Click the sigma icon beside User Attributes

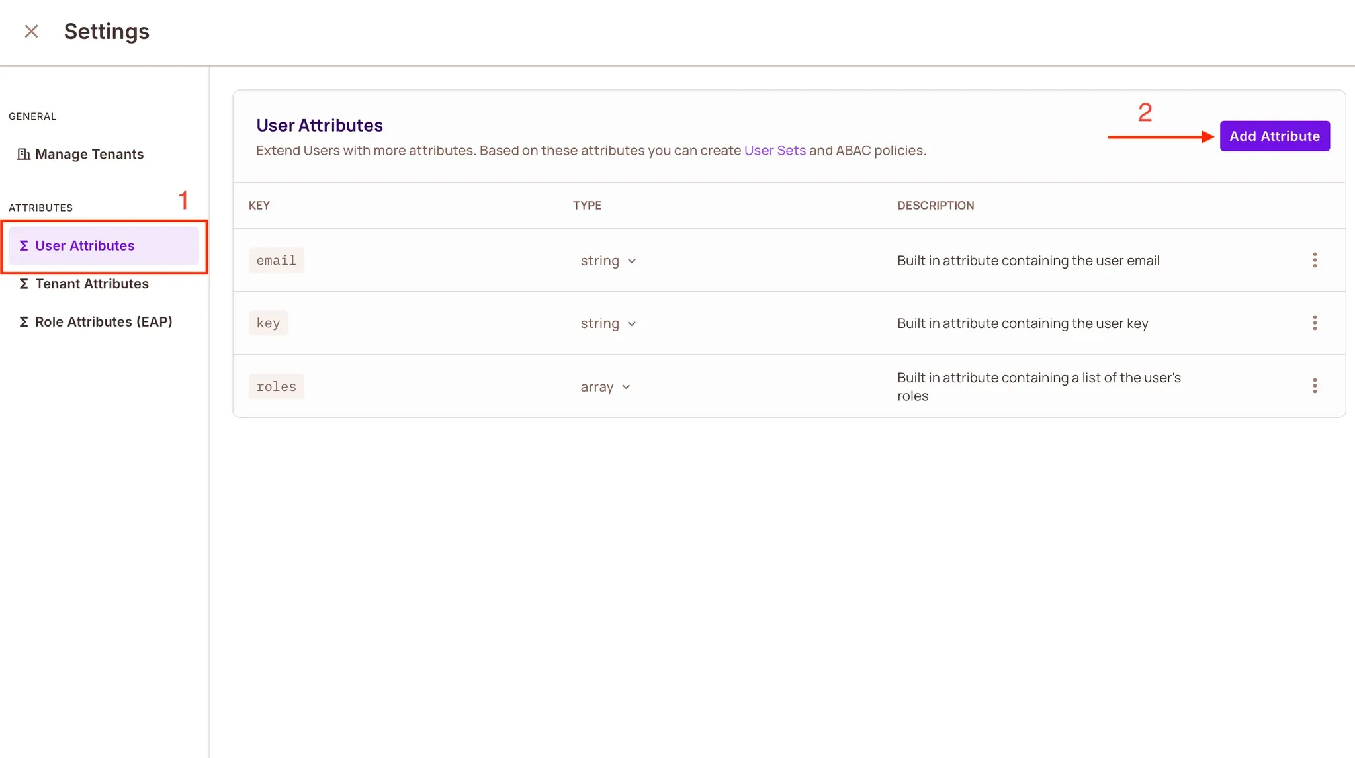pyautogui.click(x=23, y=245)
